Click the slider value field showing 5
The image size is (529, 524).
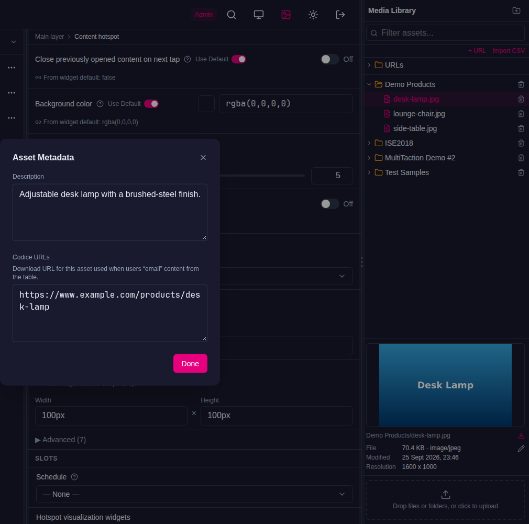pyautogui.click(x=332, y=176)
